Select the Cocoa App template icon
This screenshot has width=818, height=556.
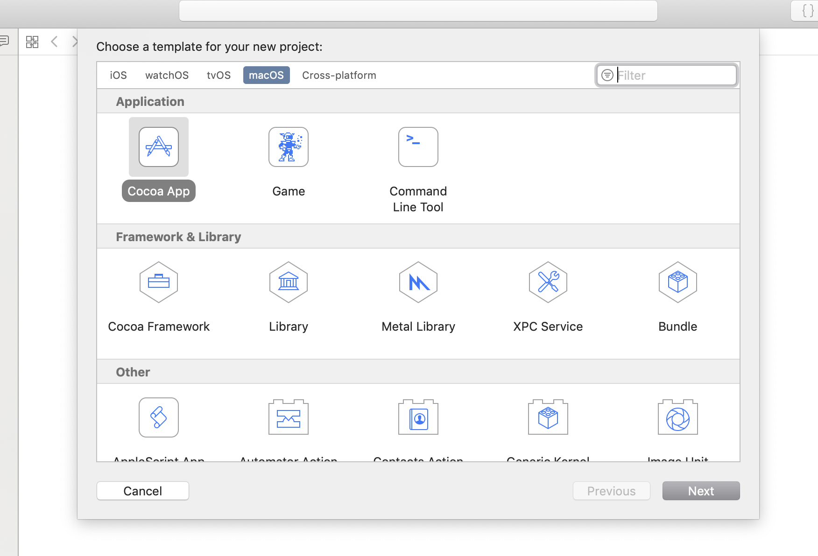[159, 147]
